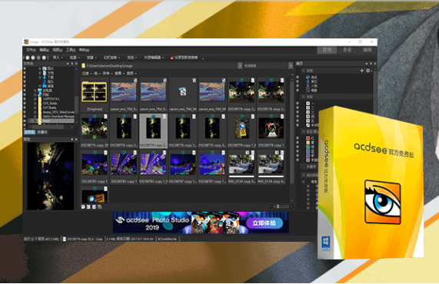The width and height of the screenshot is (439, 284).
Task: Toggle easy-select marker beside rating 2
Action: [298, 107]
